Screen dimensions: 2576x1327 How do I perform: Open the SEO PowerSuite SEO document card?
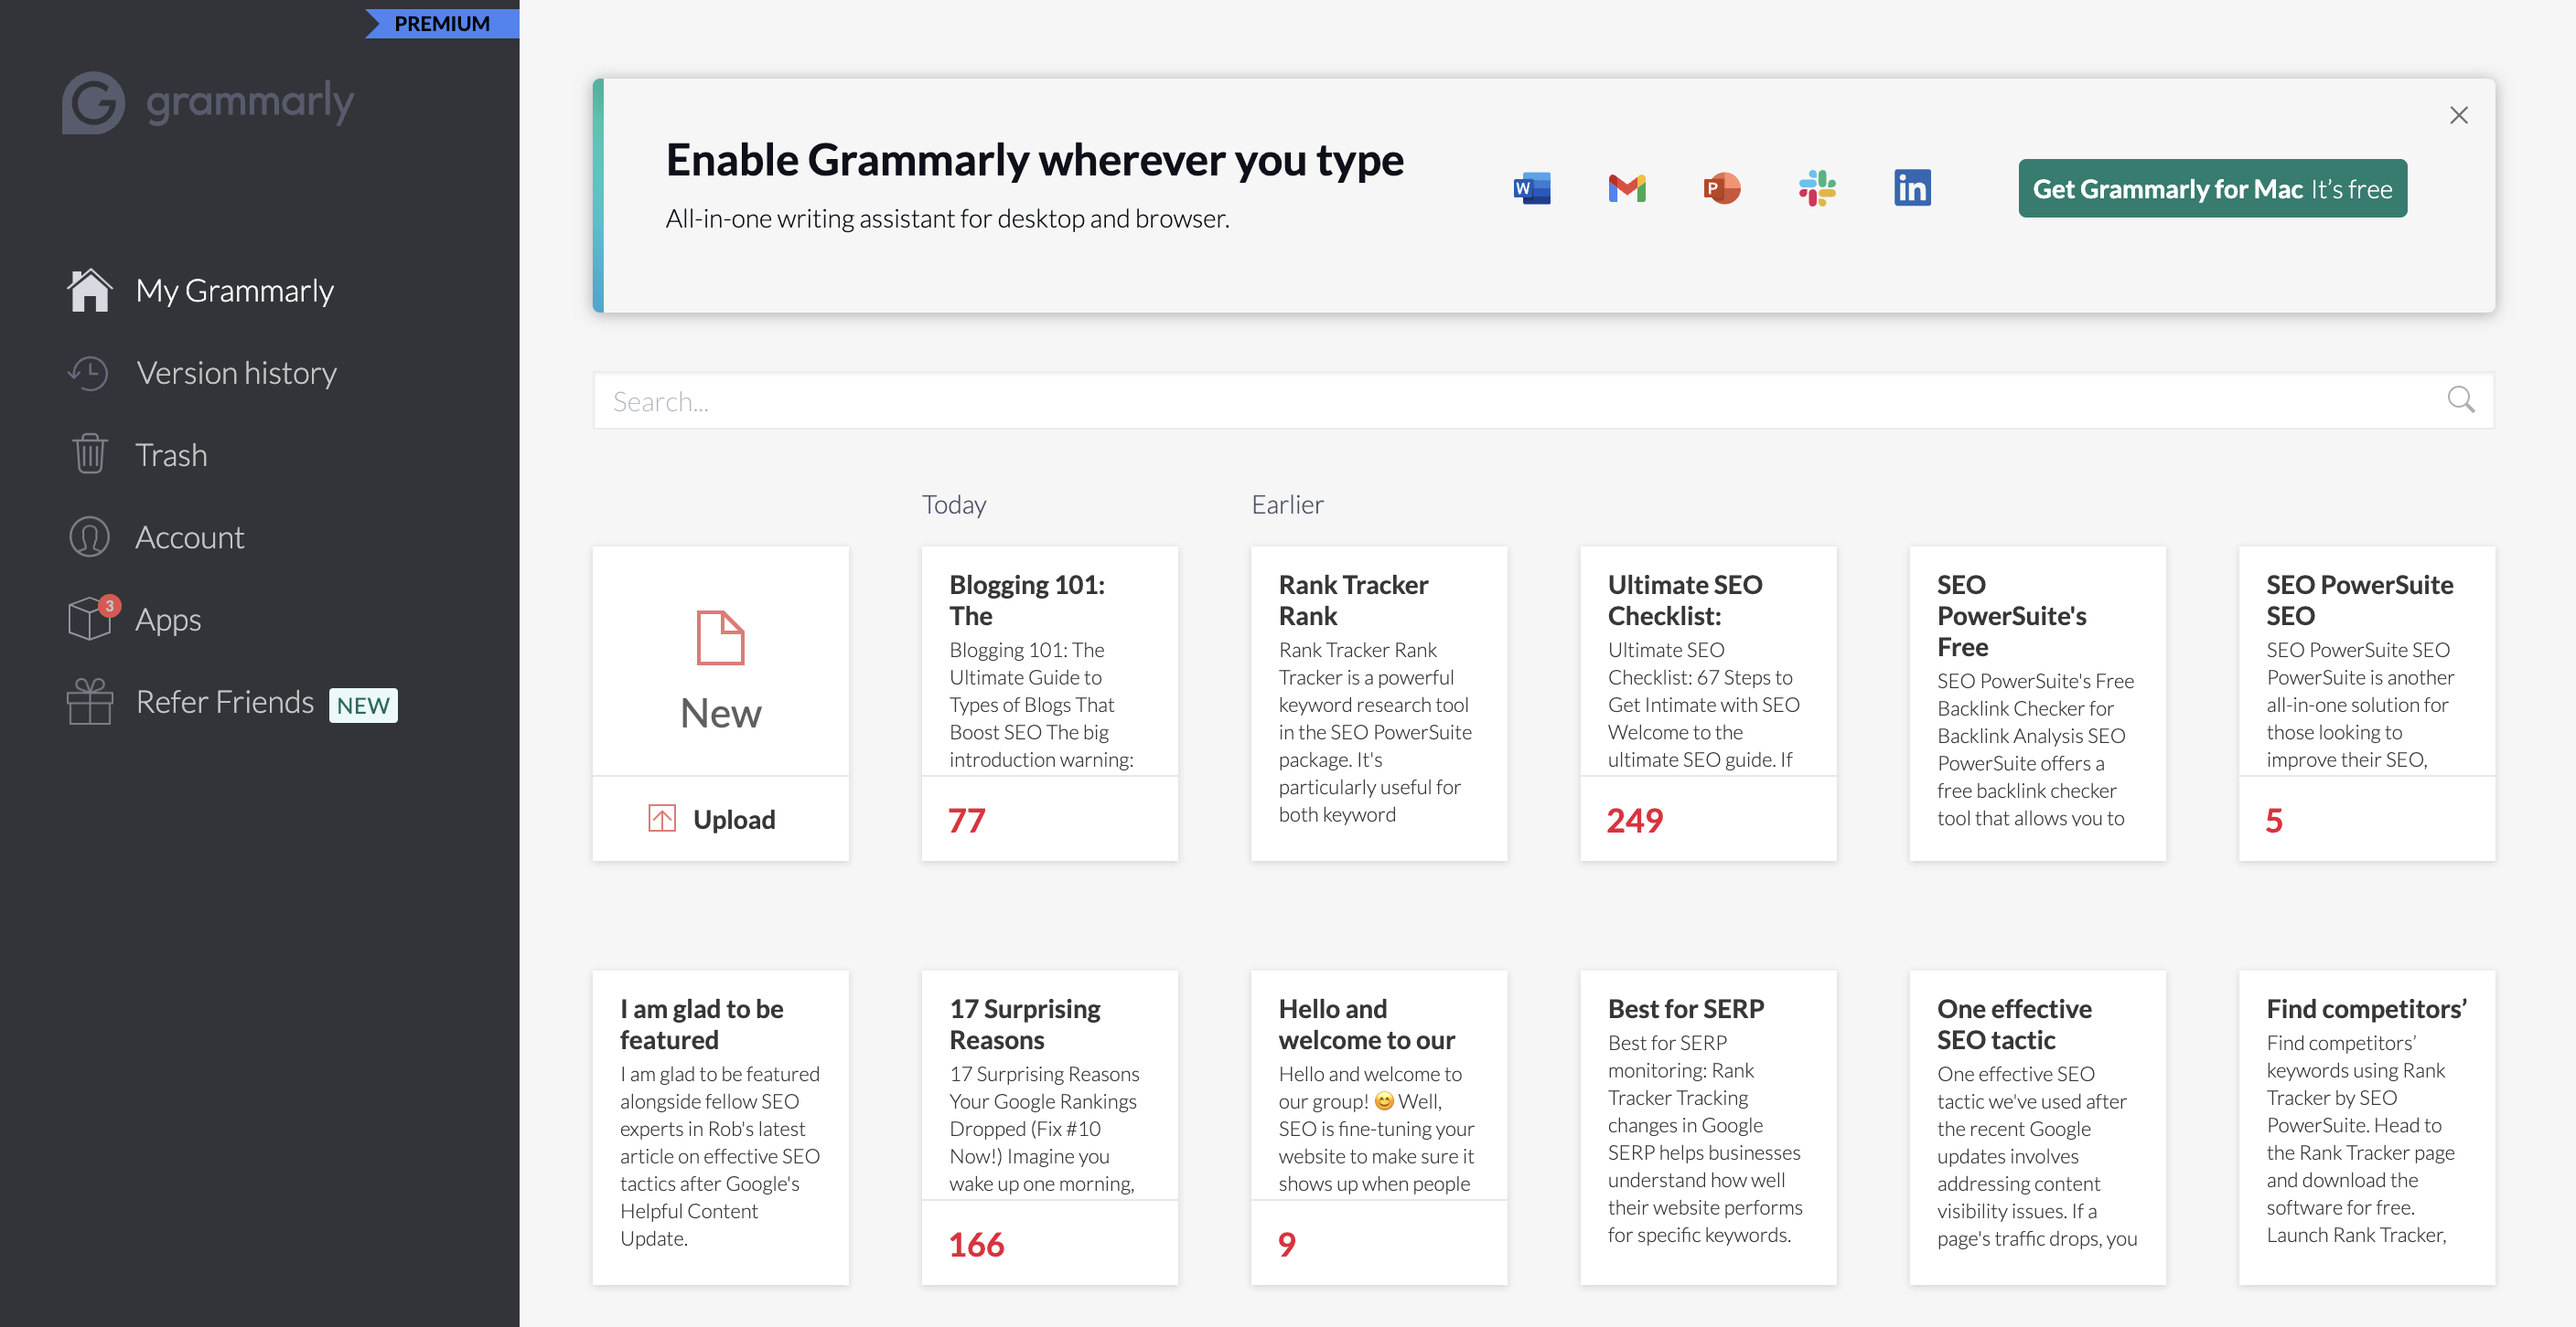[2366, 703]
